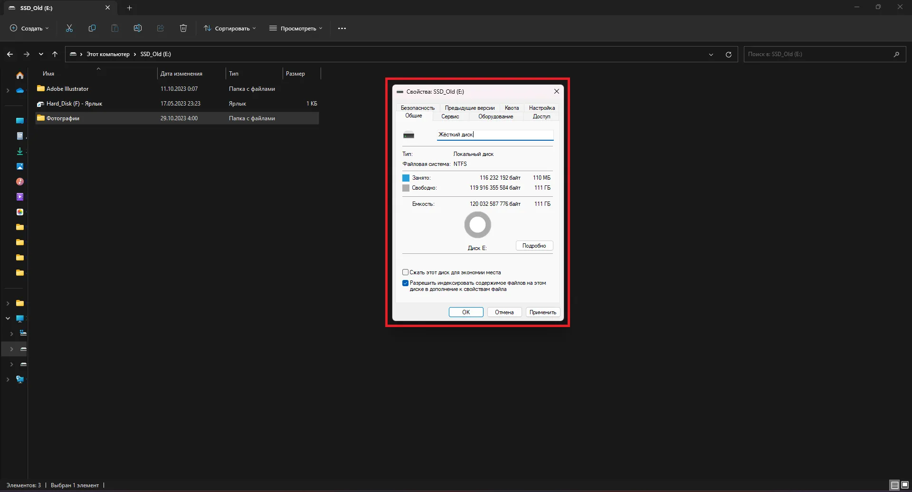Switch to details view in status bar

tap(894, 485)
